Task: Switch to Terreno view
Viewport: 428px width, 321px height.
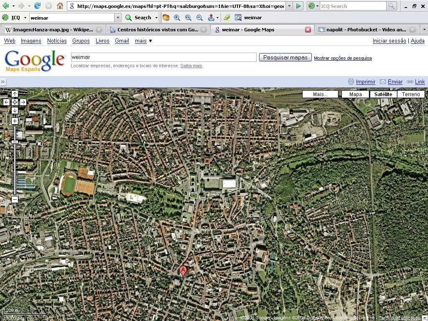Action: click(x=411, y=94)
